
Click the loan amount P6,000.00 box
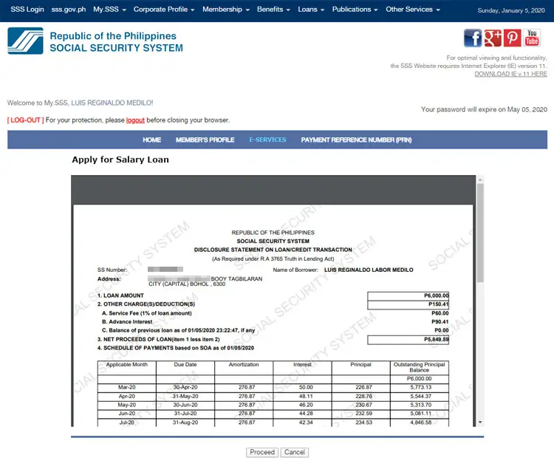pos(408,295)
